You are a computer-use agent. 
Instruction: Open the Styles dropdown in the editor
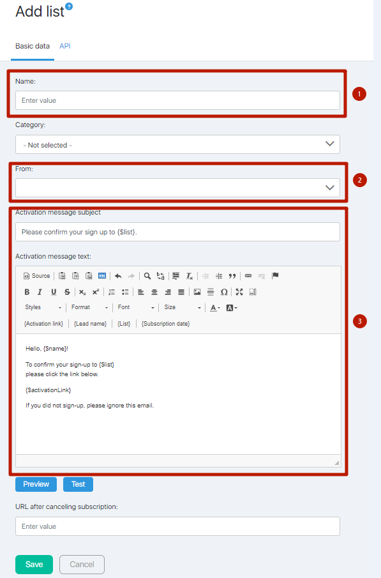point(43,307)
